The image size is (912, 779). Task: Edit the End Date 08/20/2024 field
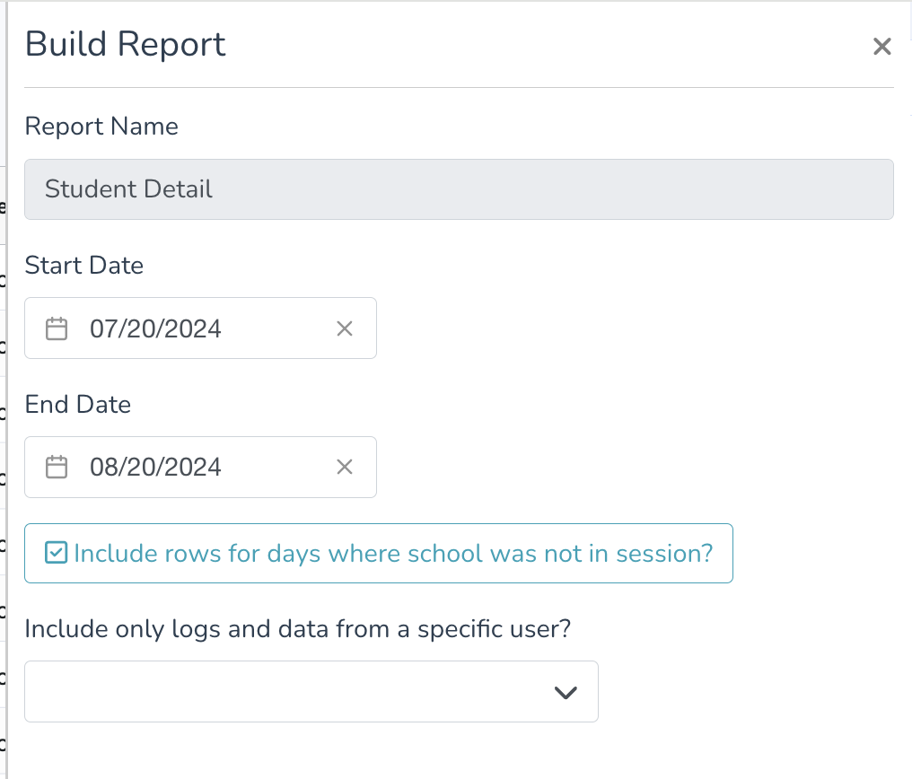[x=200, y=467]
